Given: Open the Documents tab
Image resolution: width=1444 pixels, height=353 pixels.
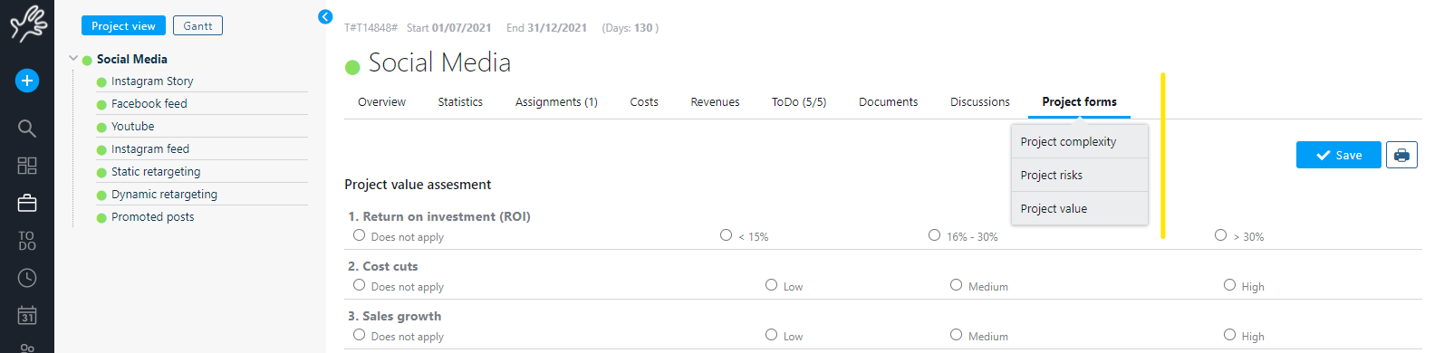Looking at the screenshot, I should pyautogui.click(x=888, y=102).
